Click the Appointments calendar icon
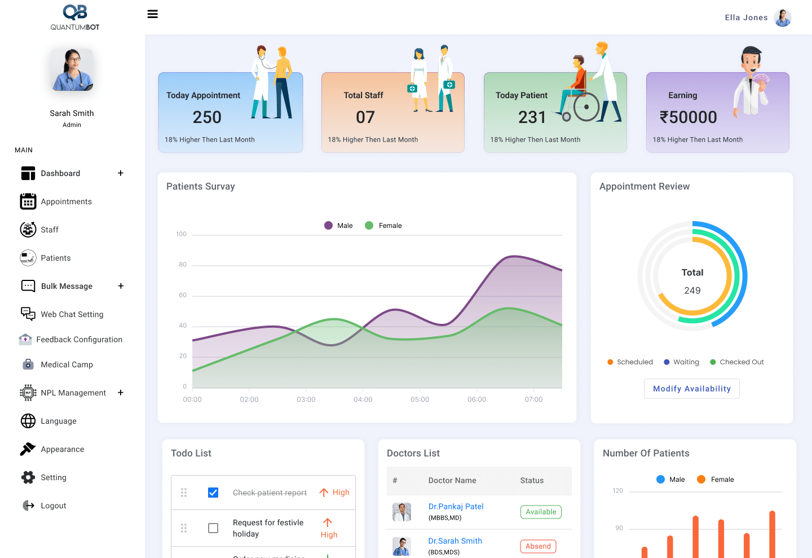Image resolution: width=812 pixels, height=558 pixels. [x=28, y=201]
